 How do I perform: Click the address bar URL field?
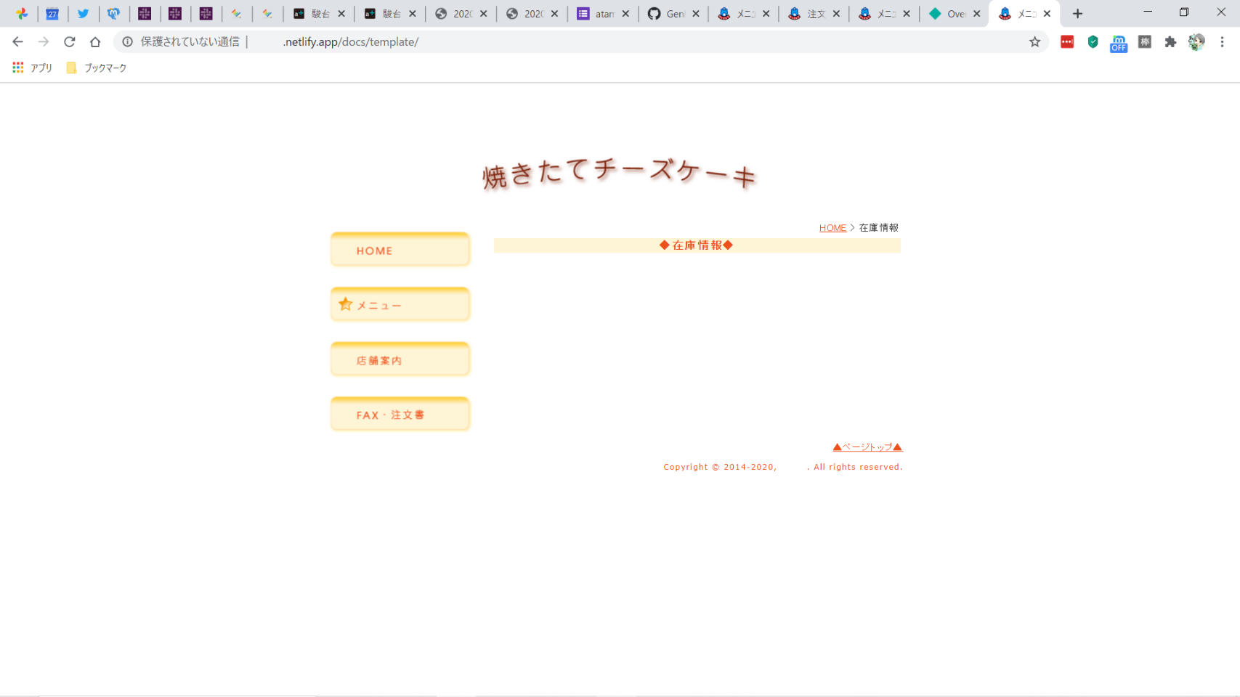pos(581,42)
